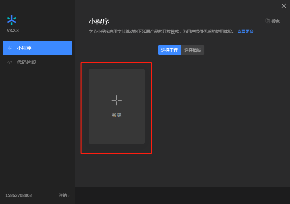This screenshot has height=204, width=290.
Task: Create a new project via 新建 card
Action: [x=117, y=106]
